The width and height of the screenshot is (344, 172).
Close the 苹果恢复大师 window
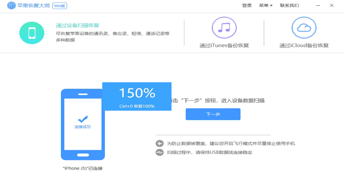[x=332, y=5]
